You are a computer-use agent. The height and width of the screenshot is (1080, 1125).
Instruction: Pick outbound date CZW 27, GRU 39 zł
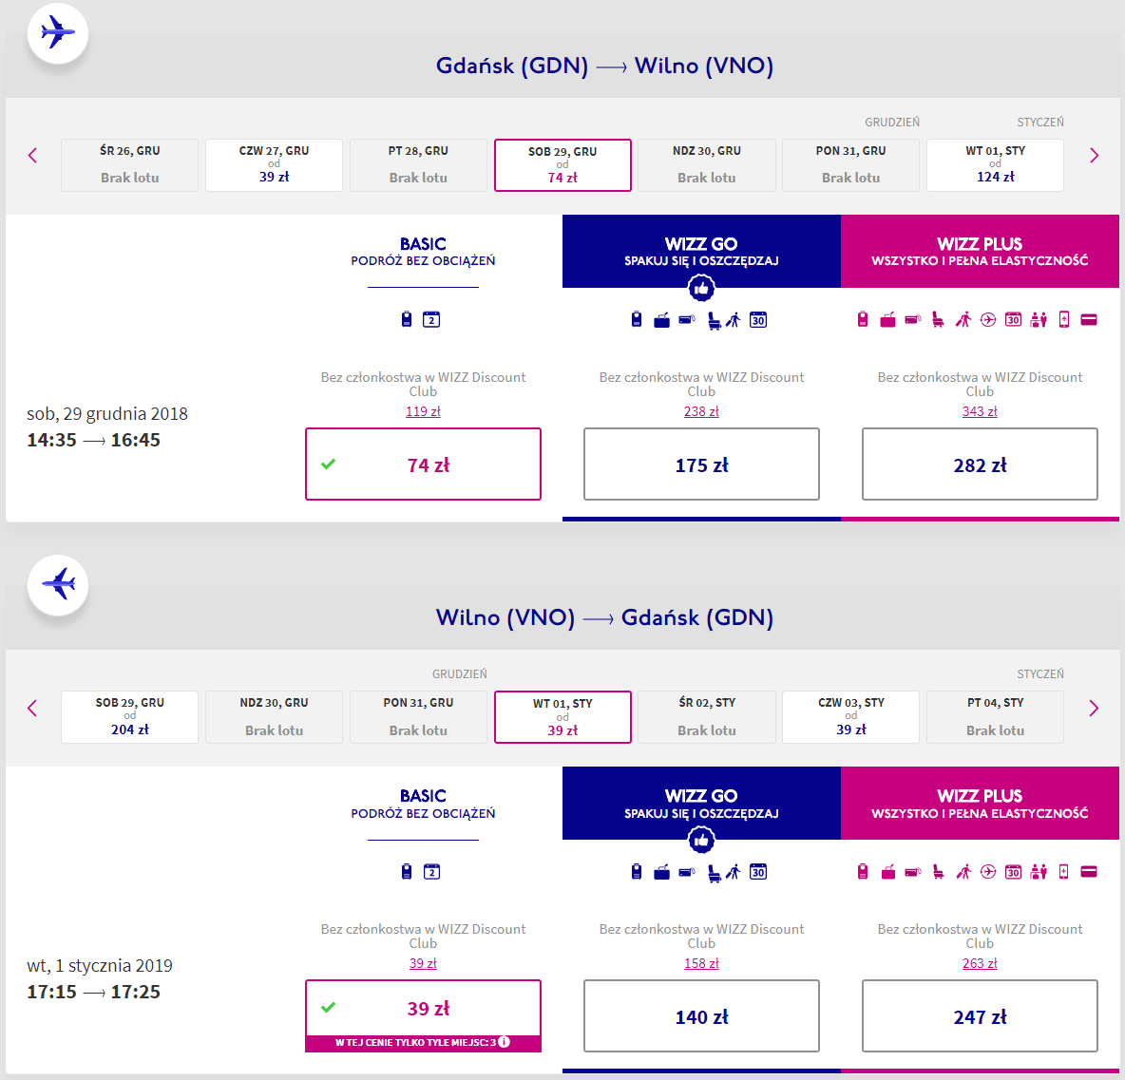coord(274,165)
